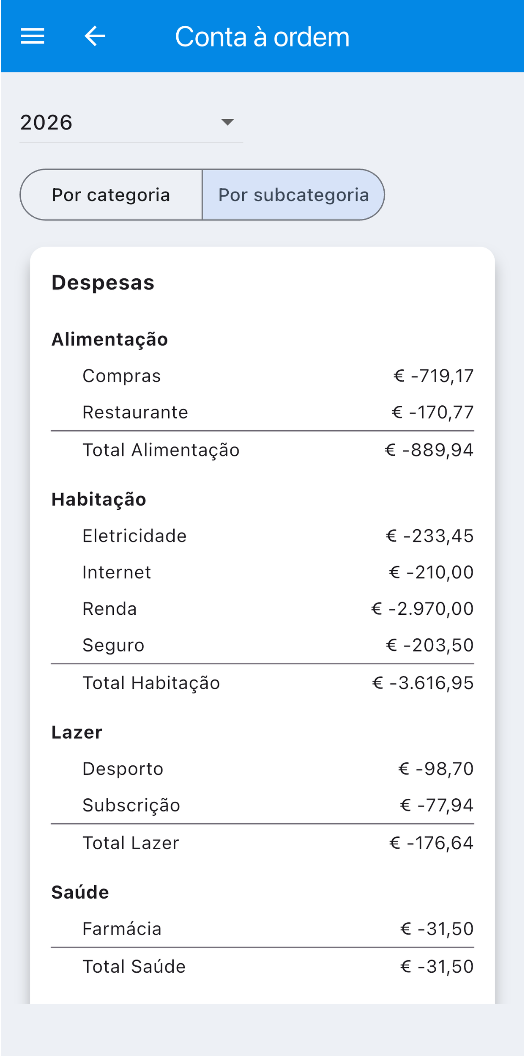525x1056 pixels.
Task: Select the Internet expense row
Action: click(x=262, y=572)
